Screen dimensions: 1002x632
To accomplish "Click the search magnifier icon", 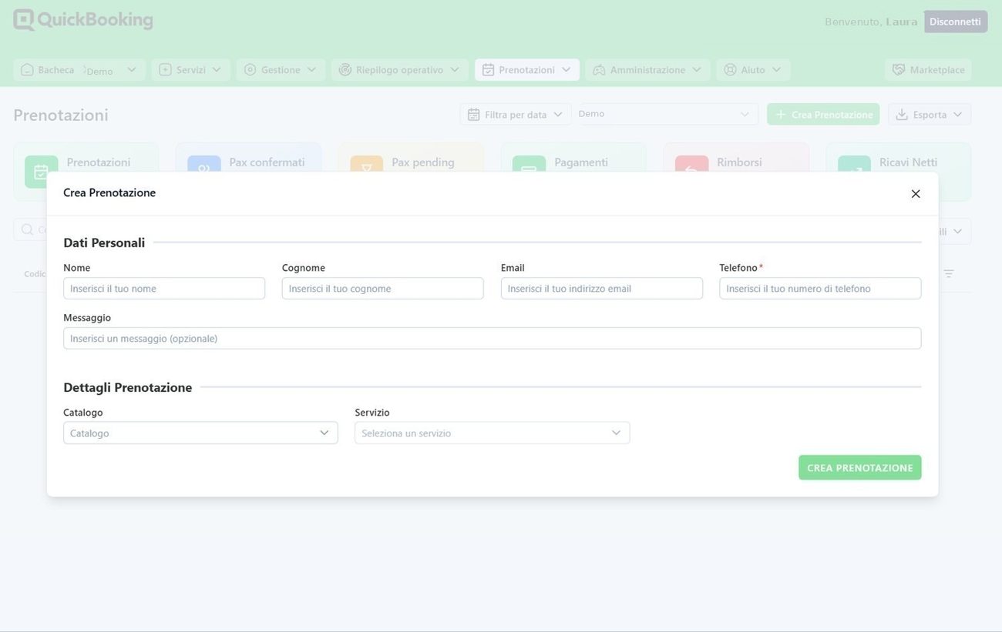I will point(27,229).
